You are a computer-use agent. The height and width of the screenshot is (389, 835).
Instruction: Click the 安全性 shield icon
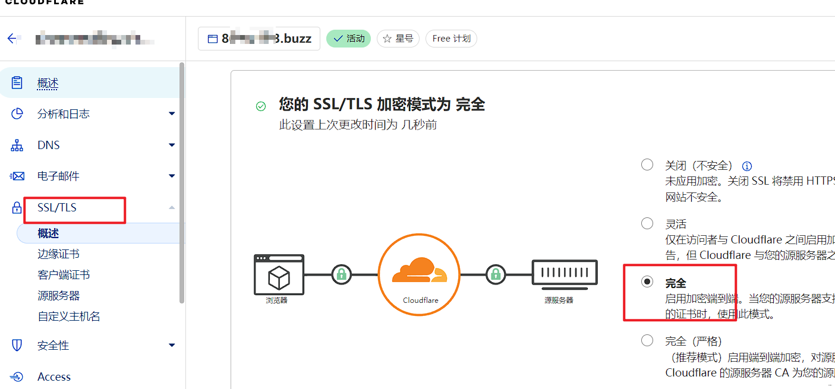tap(17, 345)
